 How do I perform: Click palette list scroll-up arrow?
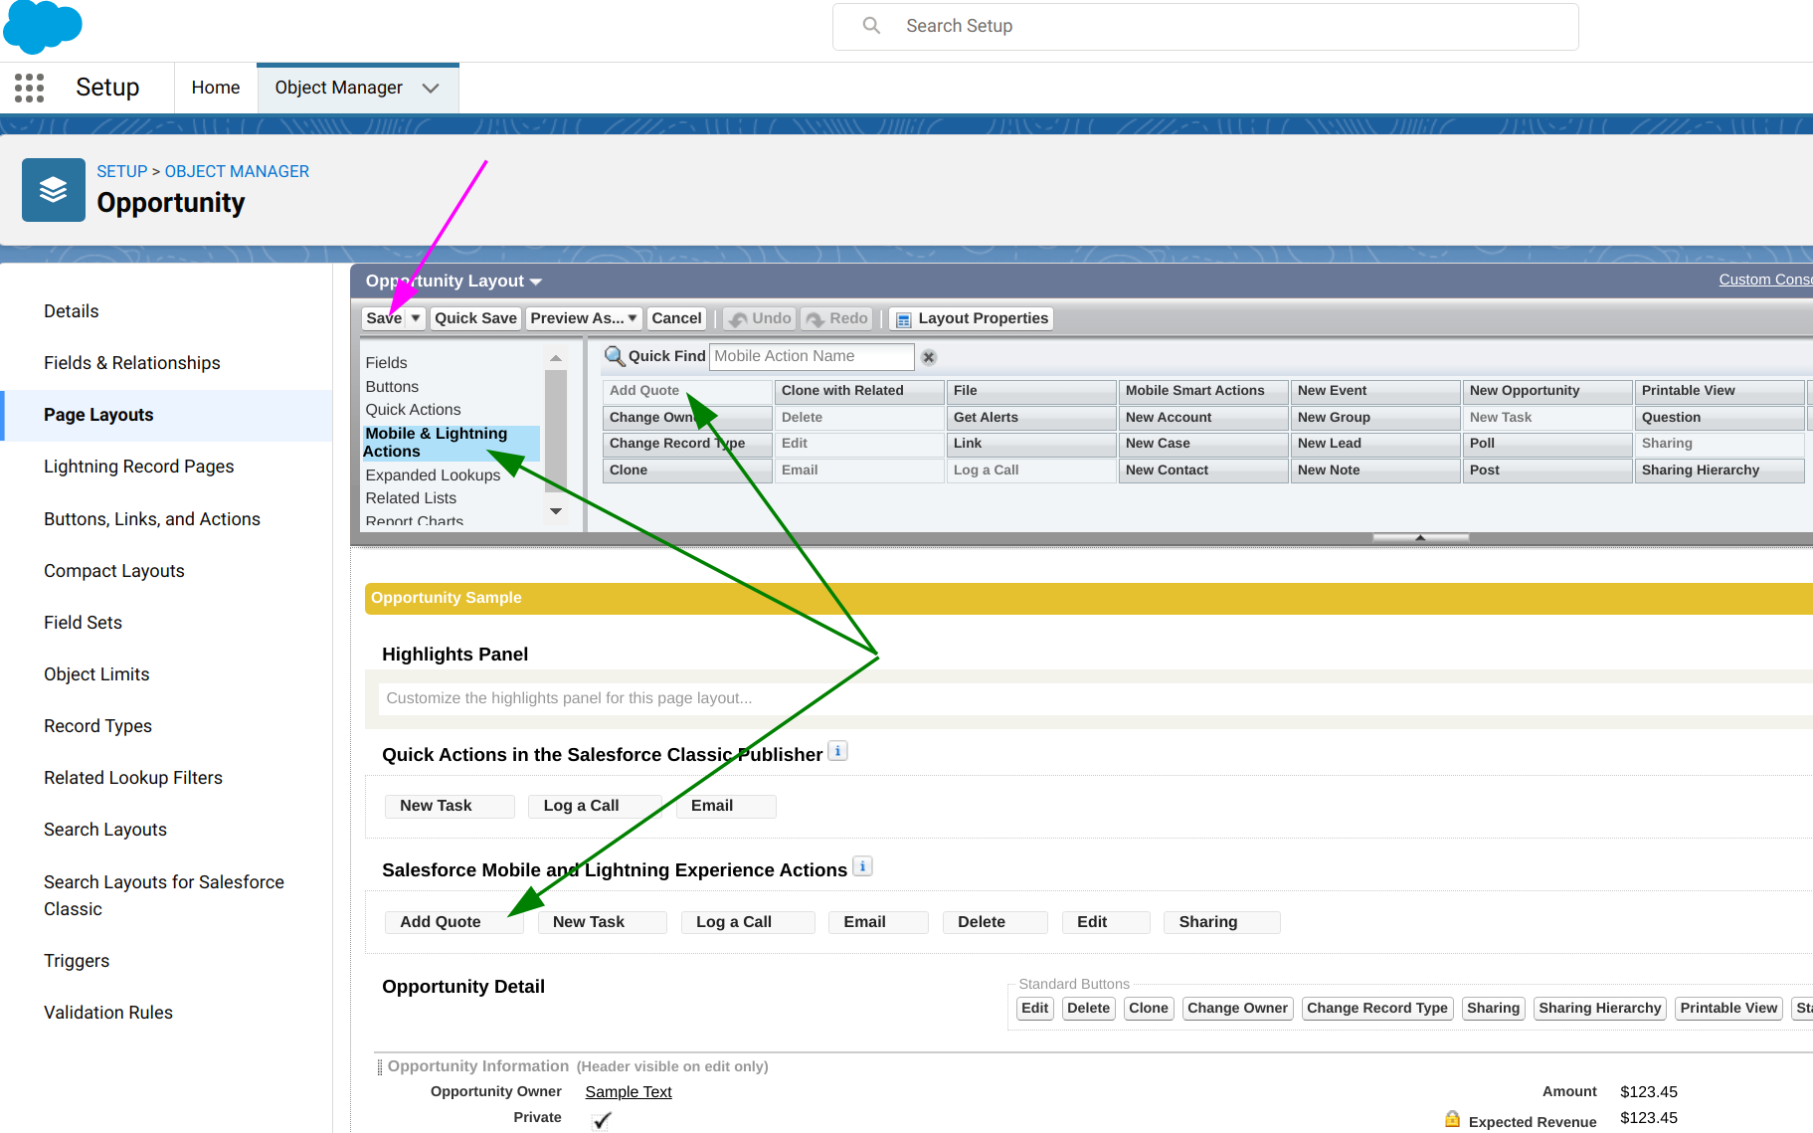tap(556, 358)
